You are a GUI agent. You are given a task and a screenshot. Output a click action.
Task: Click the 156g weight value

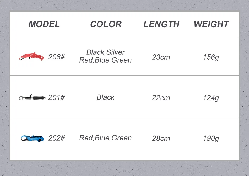tap(211, 57)
